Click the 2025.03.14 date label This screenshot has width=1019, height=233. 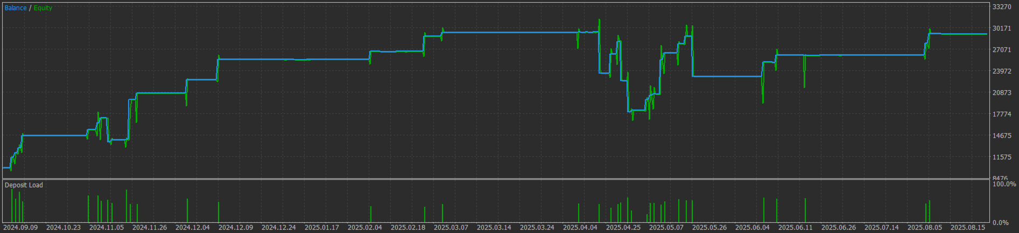click(494, 228)
